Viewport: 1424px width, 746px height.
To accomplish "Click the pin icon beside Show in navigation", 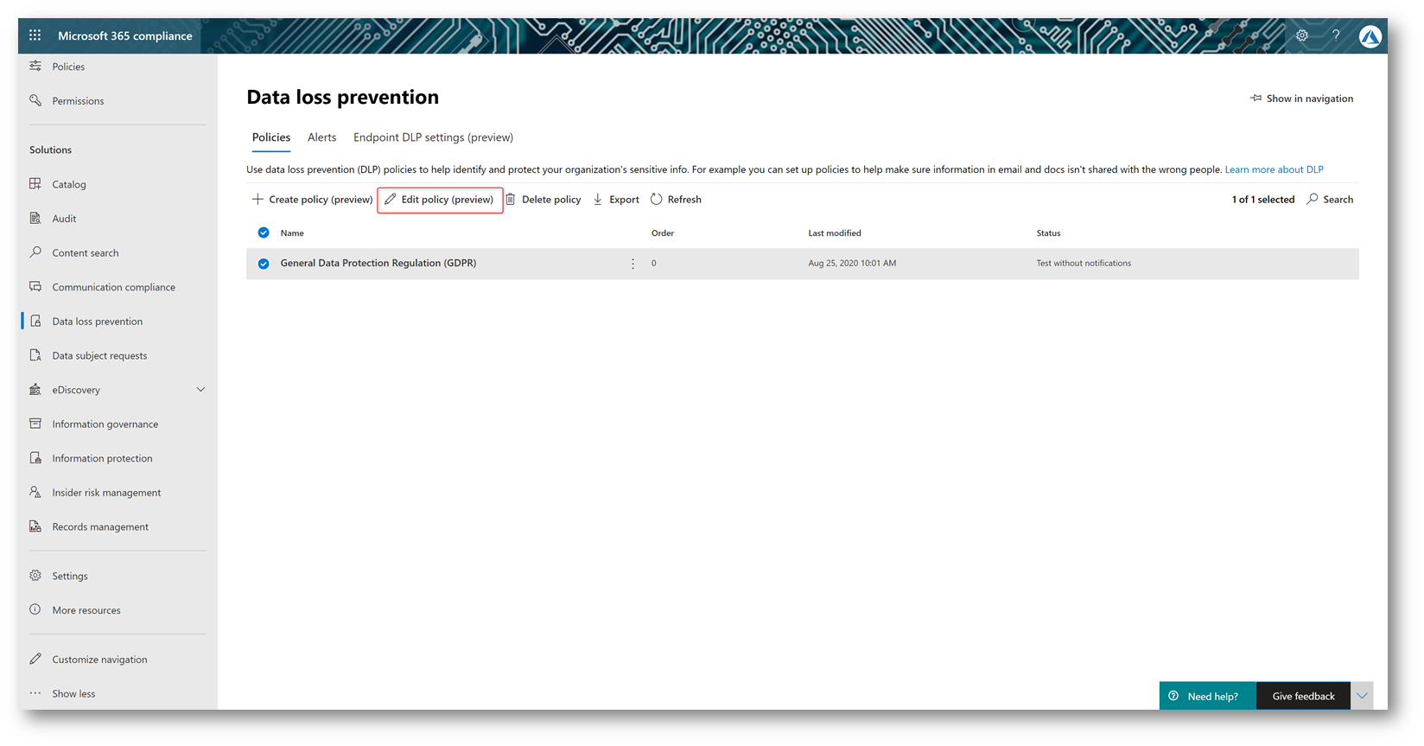I will (1256, 99).
